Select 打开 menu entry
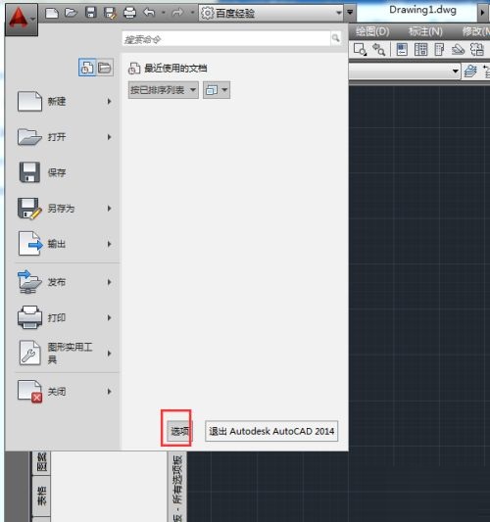This screenshot has height=522, width=490. (65, 137)
